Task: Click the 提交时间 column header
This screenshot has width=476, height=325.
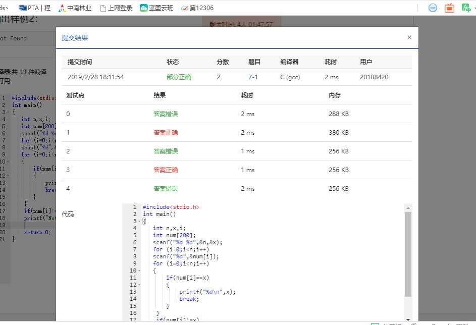Action: (x=80, y=62)
